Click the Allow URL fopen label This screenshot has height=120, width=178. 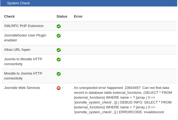coord(17,50)
